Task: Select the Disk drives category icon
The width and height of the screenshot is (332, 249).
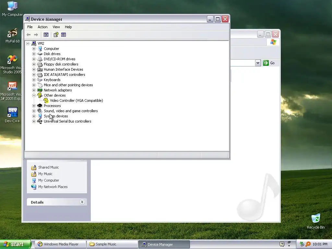Action: click(40, 54)
